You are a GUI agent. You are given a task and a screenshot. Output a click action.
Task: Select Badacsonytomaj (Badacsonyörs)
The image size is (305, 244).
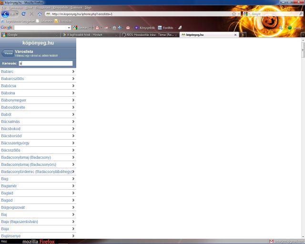click(38, 164)
